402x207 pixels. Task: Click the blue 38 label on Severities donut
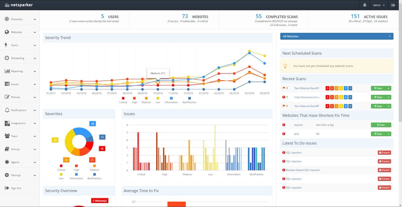(92, 124)
